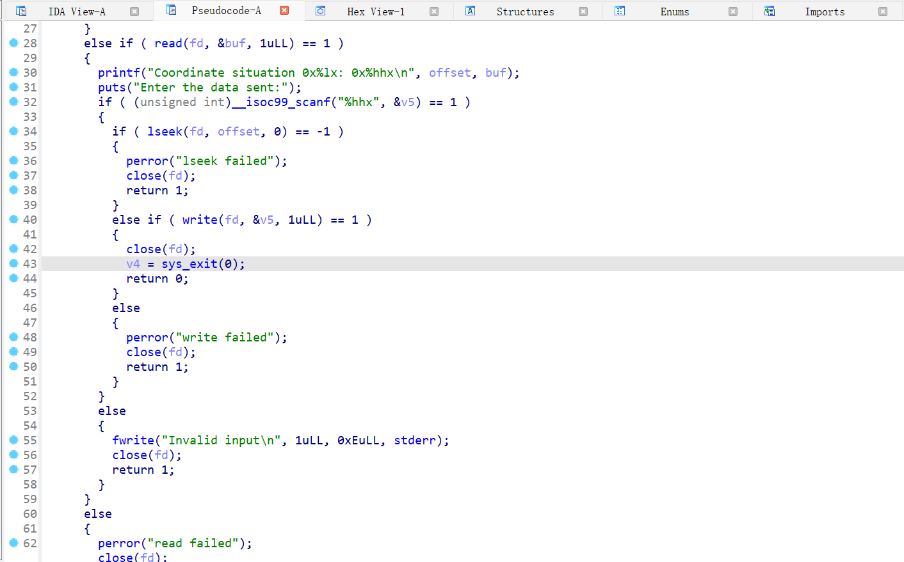Screen dimensions: 904x562
Task: Switch to the IDA View-A tab
Action: tap(77, 12)
